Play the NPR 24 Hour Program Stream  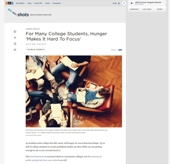pyautogui.click(x=132, y=3)
